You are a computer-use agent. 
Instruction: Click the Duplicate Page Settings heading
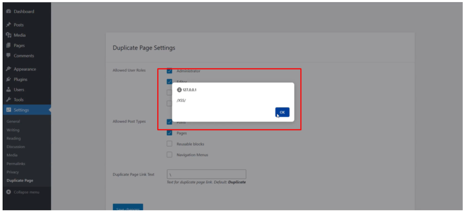[x=144, y=48]
